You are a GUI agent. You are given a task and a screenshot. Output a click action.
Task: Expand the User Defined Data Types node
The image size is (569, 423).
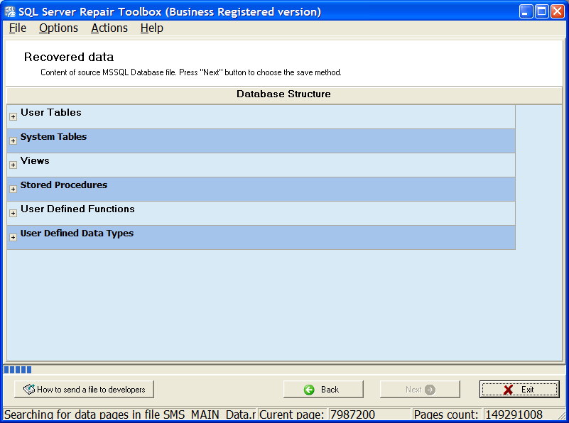pos(13,238)
